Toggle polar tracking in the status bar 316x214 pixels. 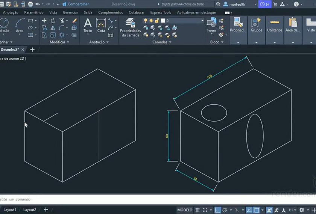[x=225, y=210]
